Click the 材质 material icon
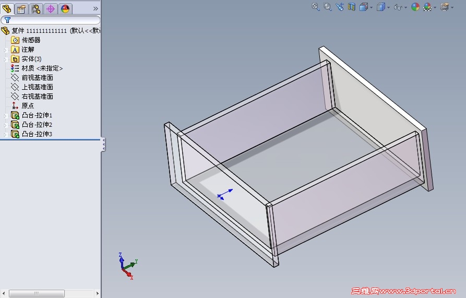This screenshot has width=466, height=298. pyautogui.click(x=15, y=68)
